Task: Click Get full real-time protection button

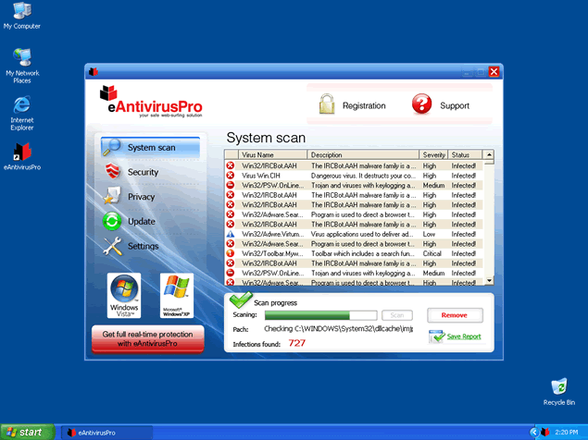Action: pyautogui.click(x=147, y=338)
